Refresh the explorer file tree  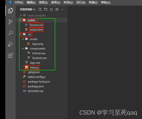tap(51, 9)
